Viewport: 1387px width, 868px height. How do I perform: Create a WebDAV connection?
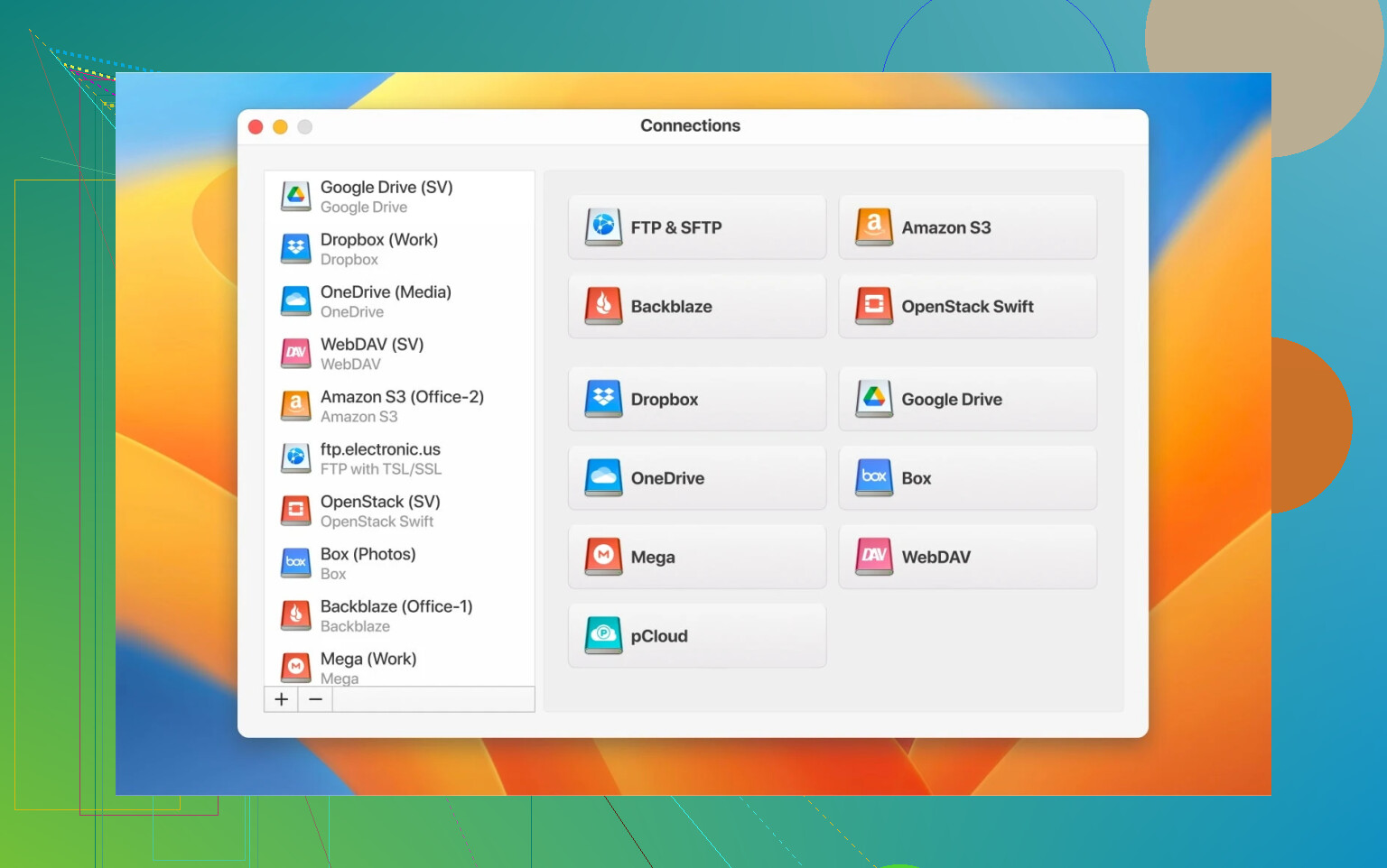(967, 557)
